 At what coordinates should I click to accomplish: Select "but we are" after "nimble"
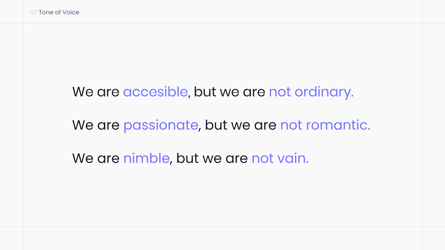click(212, 158)
